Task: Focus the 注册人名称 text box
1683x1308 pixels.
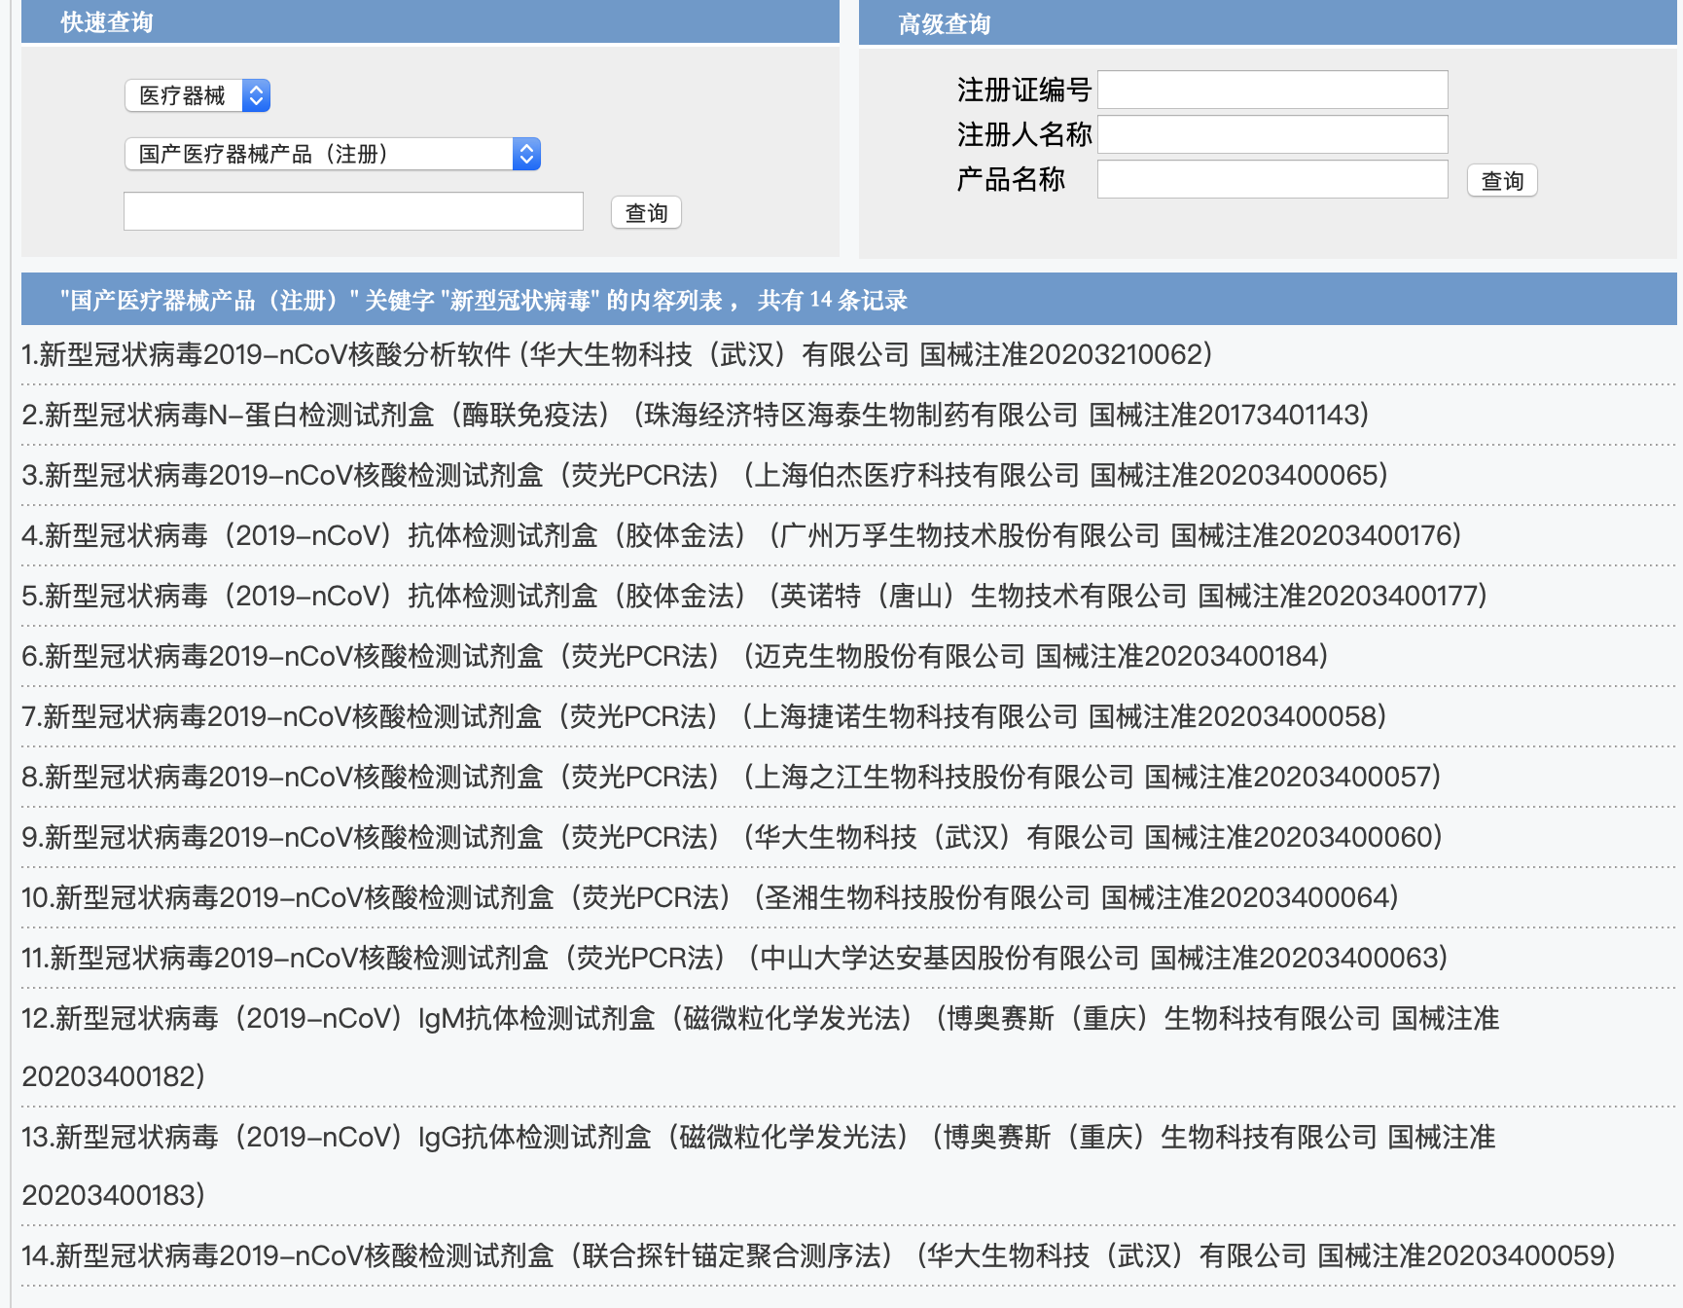Action: (1272, 134)
